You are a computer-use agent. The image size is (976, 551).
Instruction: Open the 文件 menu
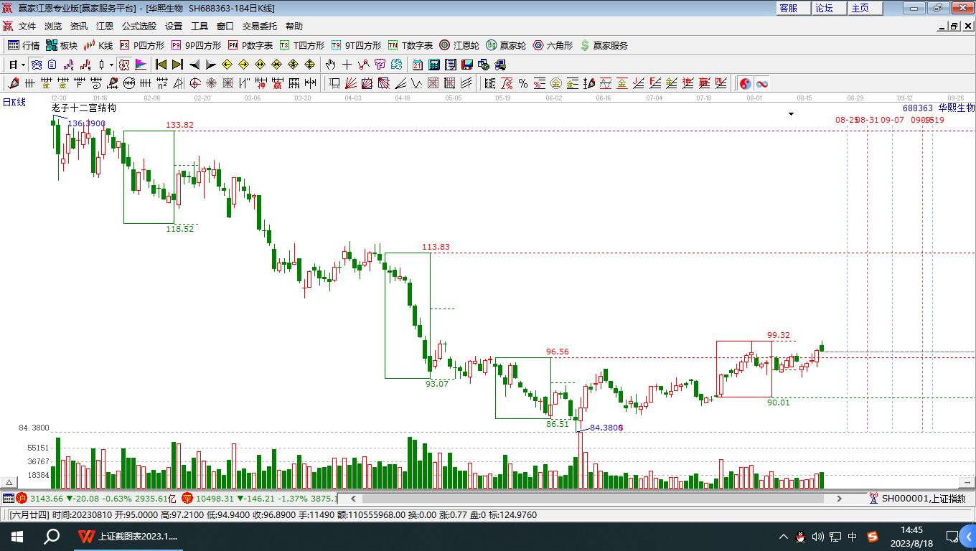(x=27, y=26)
